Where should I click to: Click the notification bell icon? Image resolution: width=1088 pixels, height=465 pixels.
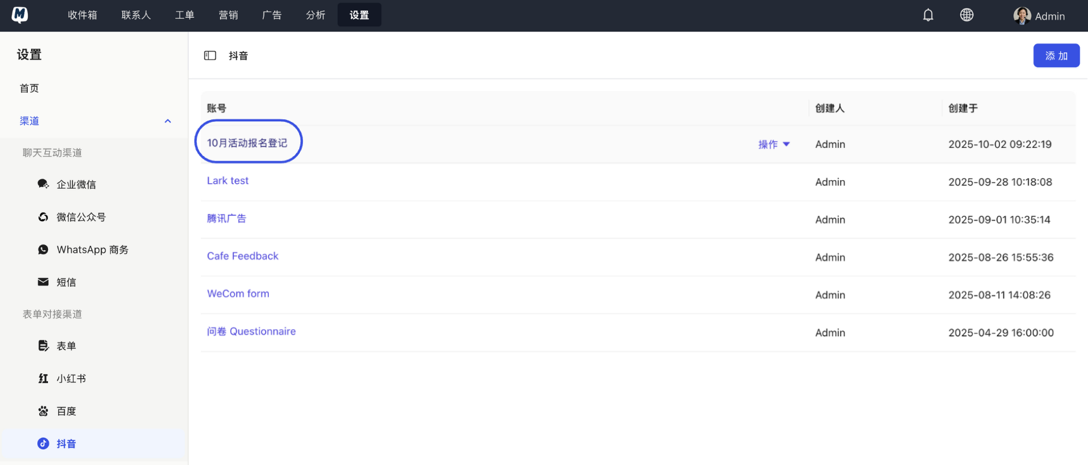[x=928, y=15]
